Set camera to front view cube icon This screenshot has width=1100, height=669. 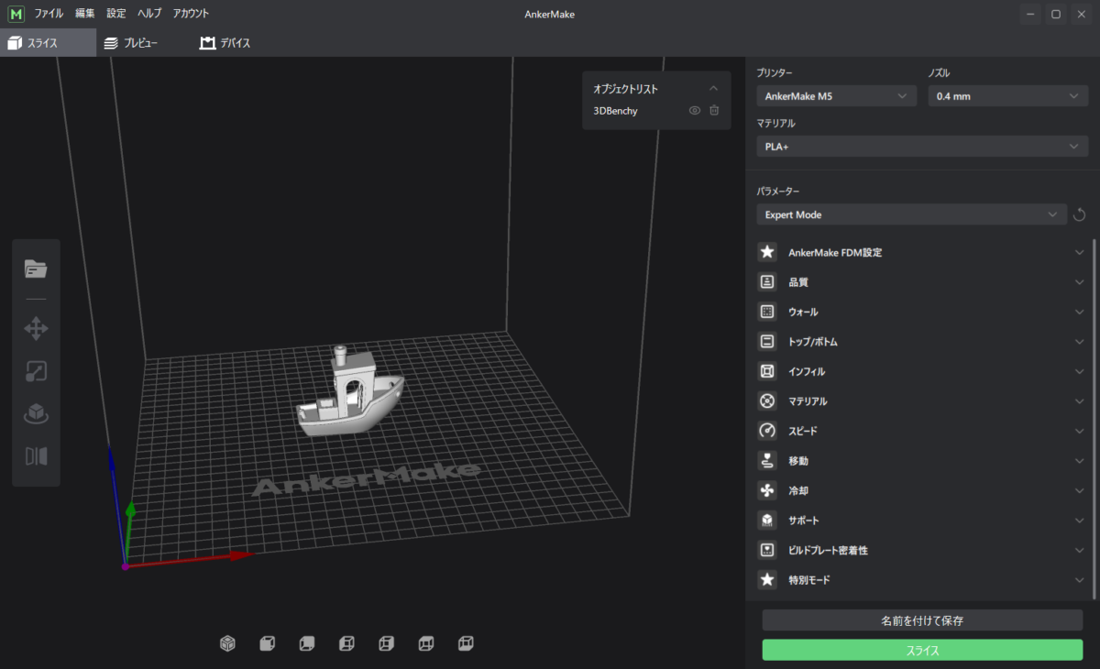(267, 643)
